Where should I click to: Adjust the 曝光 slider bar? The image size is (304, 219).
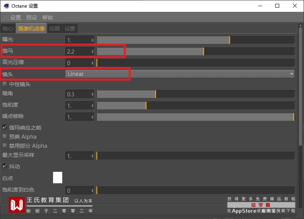(196, 40)
